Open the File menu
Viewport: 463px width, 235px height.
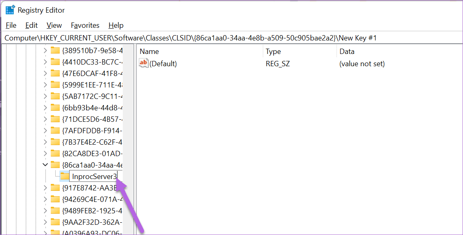point(11,25)
